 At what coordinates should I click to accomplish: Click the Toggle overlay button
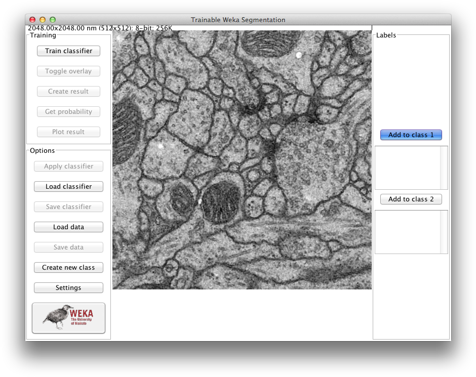click(x=68, y=71)
